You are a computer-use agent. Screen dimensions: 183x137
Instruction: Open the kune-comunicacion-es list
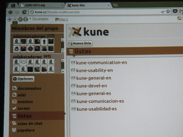coord(100,101)
